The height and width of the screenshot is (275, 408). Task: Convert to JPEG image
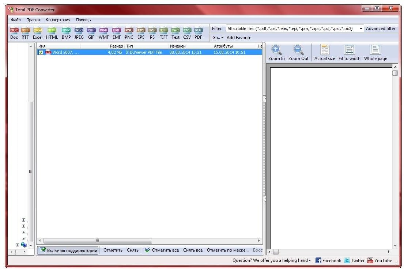point(79,33)
